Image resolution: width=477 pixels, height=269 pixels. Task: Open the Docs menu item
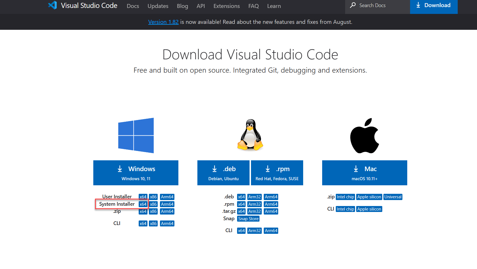click(133, 6)
